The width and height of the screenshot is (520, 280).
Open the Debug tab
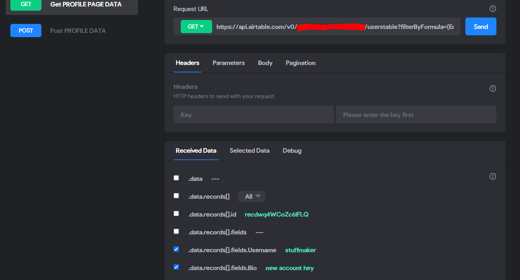292,151
